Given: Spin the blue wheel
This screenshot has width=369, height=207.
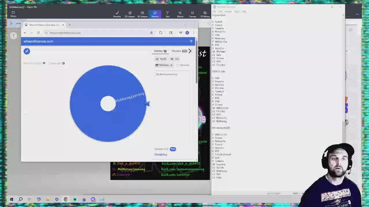Looking at the screenshot, I should point(108,103).
